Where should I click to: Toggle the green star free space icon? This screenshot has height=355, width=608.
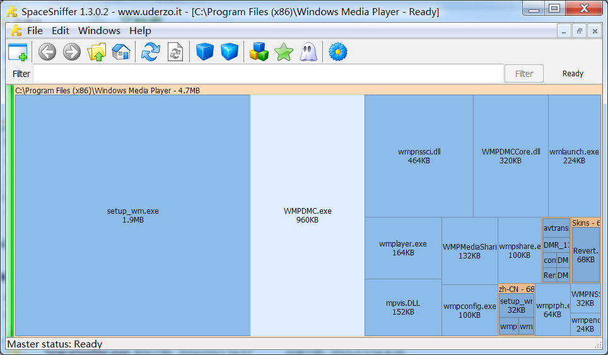[x=284, y=52]
